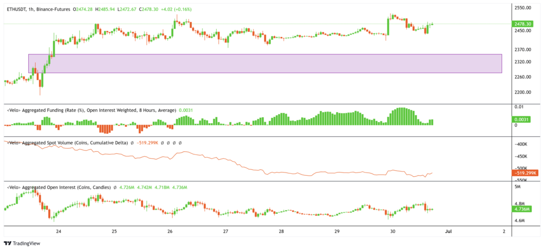This screenshot has height=250, width=544.
Task: Click date label 25 on time axis
Action: (x=115, y=231)
